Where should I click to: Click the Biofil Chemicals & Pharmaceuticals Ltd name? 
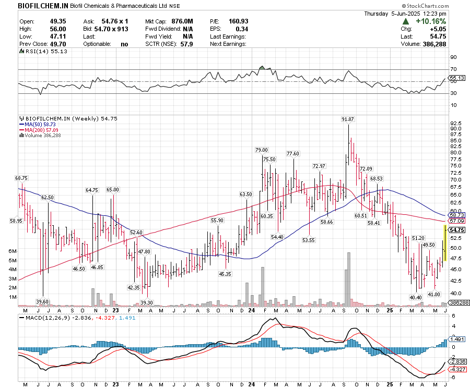pyautogui.click(x=119, y=6)
